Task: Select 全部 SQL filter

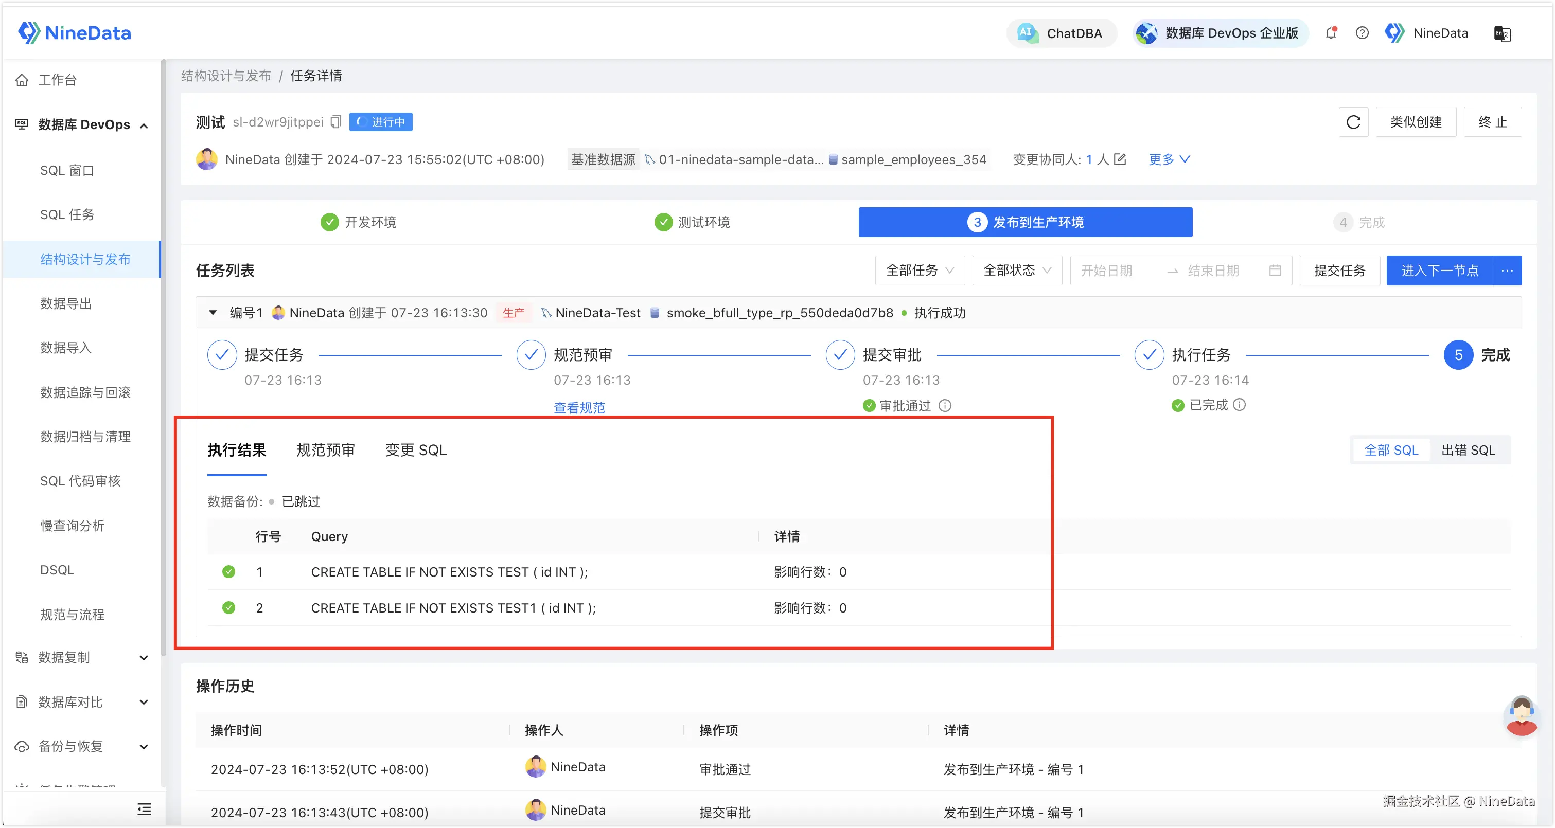Action: pyautogui.click(x=1391, y=450)
